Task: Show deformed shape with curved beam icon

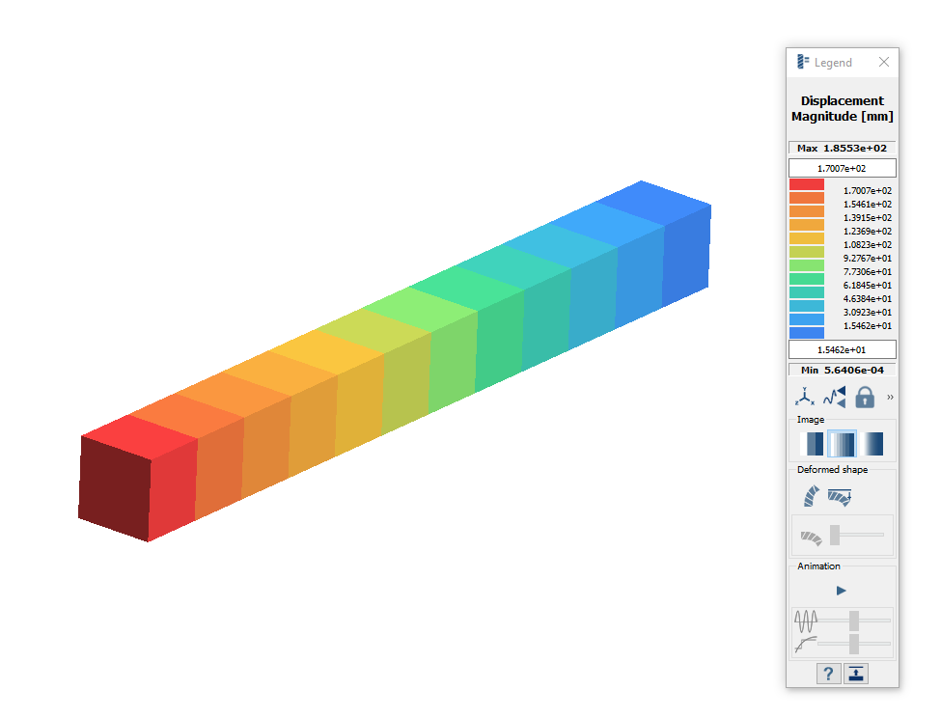Action: point(812,497)
